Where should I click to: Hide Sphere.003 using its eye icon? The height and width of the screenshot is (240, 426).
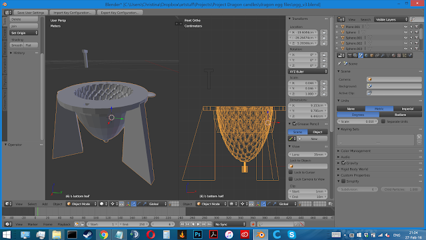point(405,49)
